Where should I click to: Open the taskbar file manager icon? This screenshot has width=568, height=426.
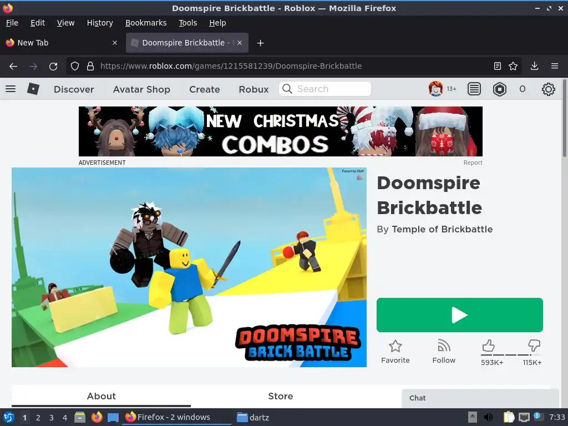pyautogui.click(x=80, y=417)
